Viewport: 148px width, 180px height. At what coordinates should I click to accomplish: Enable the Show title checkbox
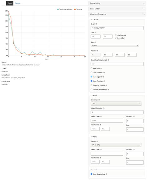(x=91, y=68)
